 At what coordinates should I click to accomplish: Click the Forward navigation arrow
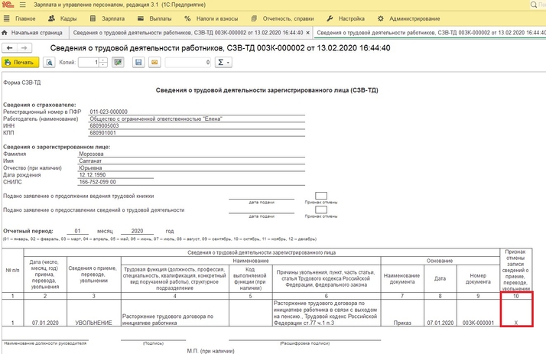[22, 48]
